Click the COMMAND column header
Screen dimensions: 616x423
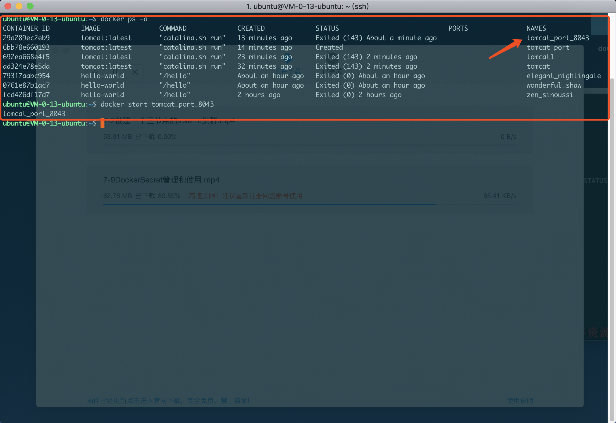point(173,28)
